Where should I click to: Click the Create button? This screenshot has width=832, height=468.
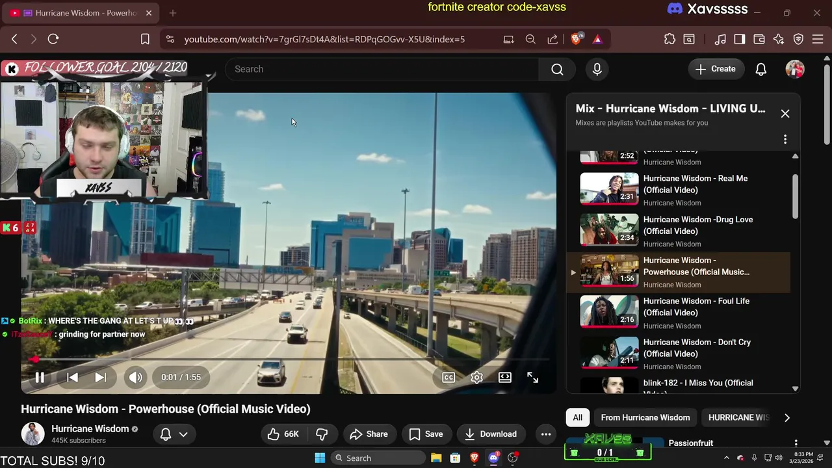(716, 69)
